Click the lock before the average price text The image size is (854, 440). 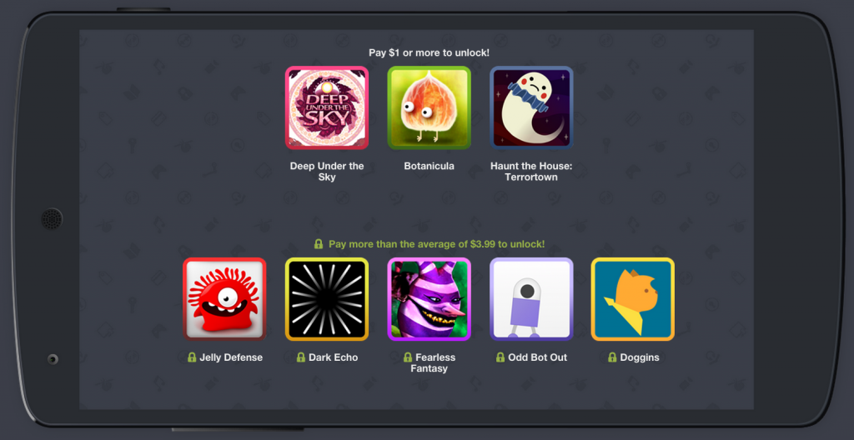(319, 244)
